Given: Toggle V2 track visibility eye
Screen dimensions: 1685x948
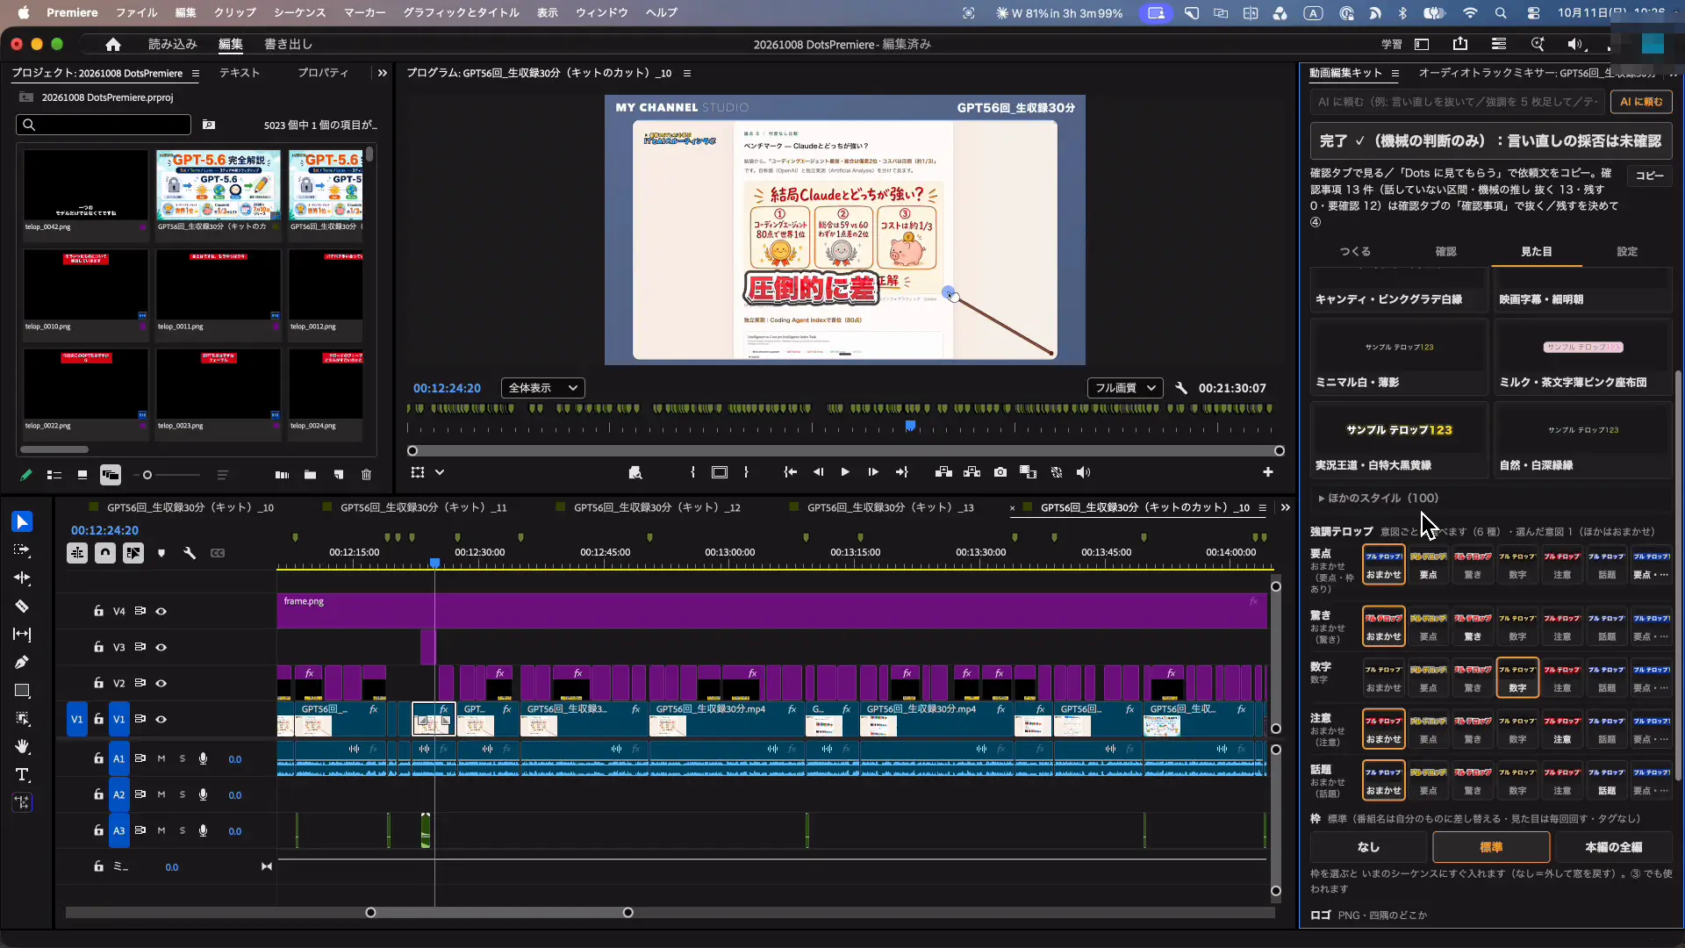Looking at the screenshot, I should click(161, 683).
